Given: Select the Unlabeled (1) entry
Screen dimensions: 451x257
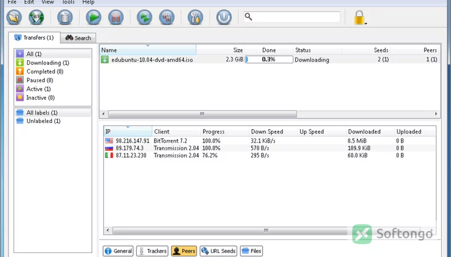Looking at the screenshot, I should click(53, 121).
